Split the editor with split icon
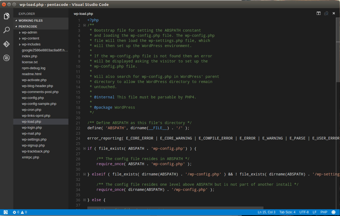This screenshot has height=216, width=340. tap(319, 13)
